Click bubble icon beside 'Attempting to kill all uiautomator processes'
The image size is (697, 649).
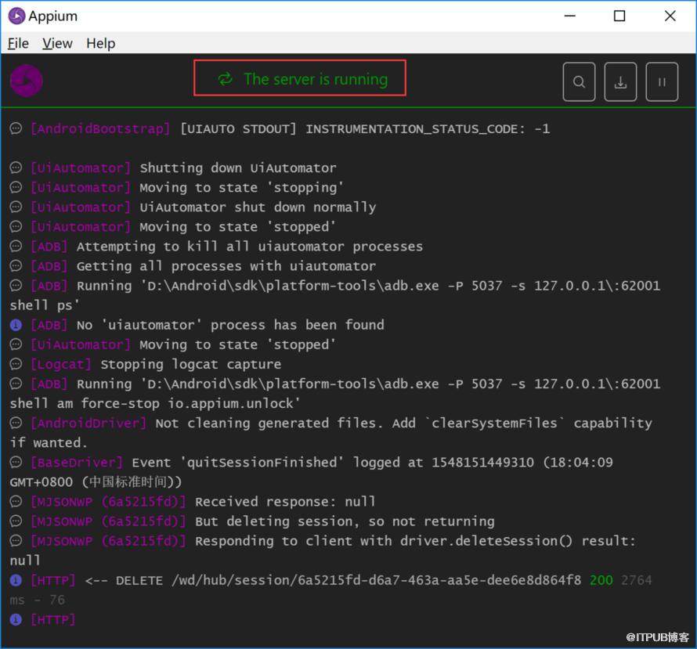[16, 247]
